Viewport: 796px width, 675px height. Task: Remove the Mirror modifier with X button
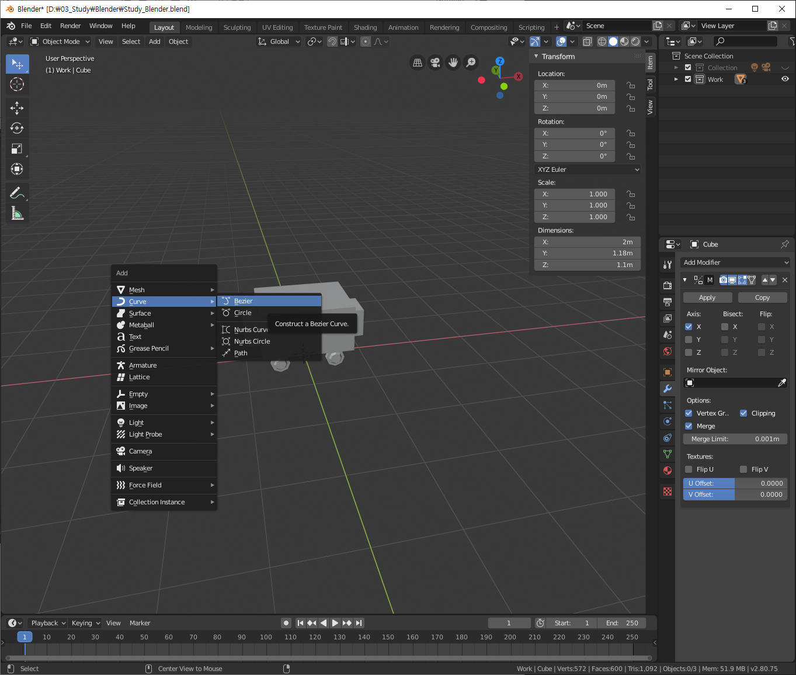pyautogui.click(x=784, y=280)
